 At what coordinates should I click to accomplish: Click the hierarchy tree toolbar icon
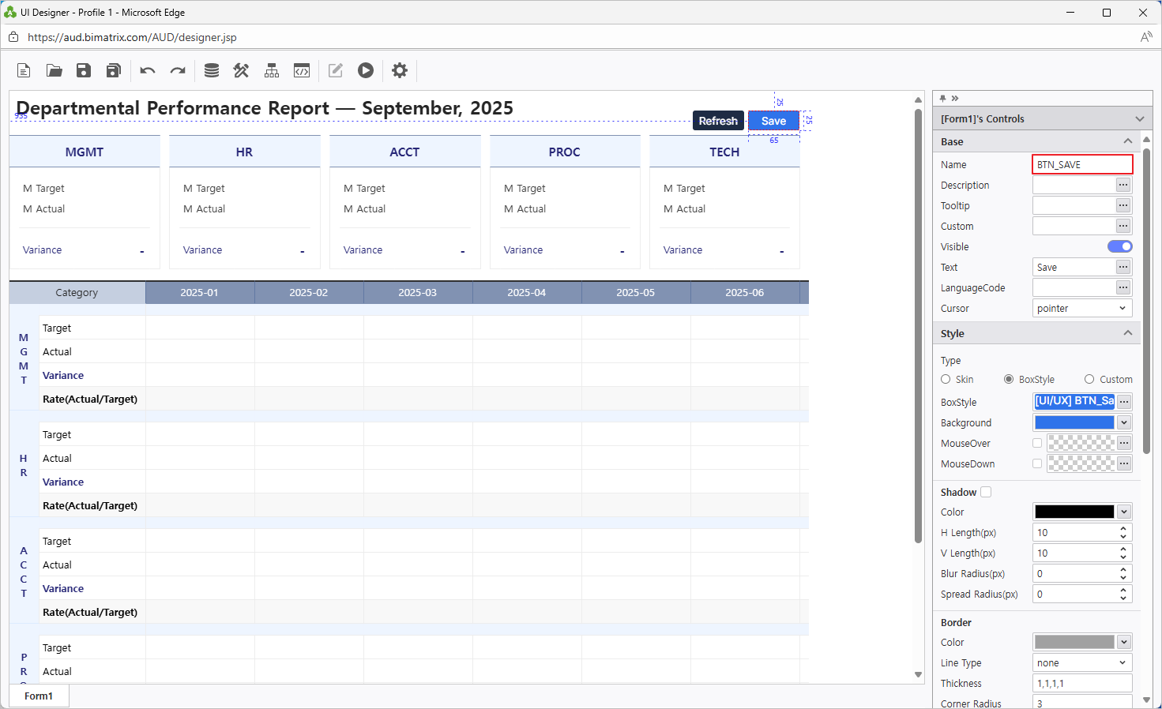coord(272,71)
